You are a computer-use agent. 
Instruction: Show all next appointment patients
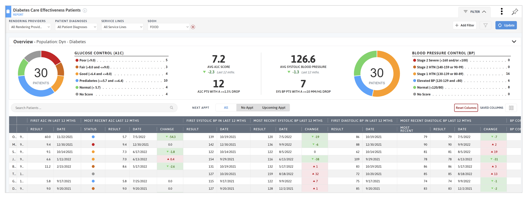pos(226,108)
